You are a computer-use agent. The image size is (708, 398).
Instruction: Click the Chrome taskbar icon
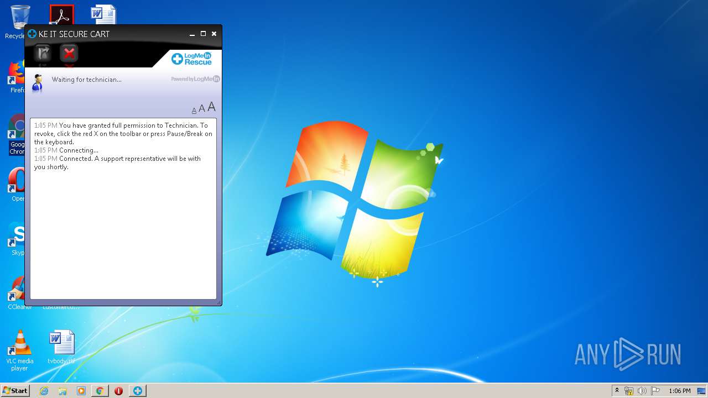(x=100, y=391)
